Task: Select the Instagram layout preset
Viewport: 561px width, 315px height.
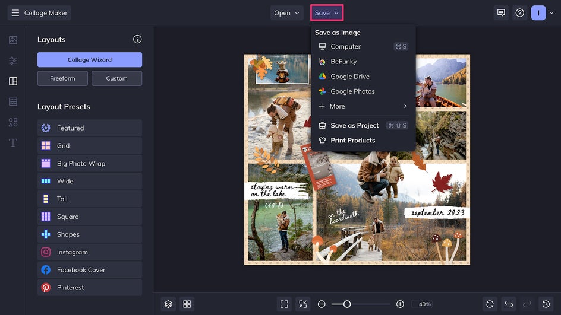Action: pyautogui.click(x=90, y=252)
